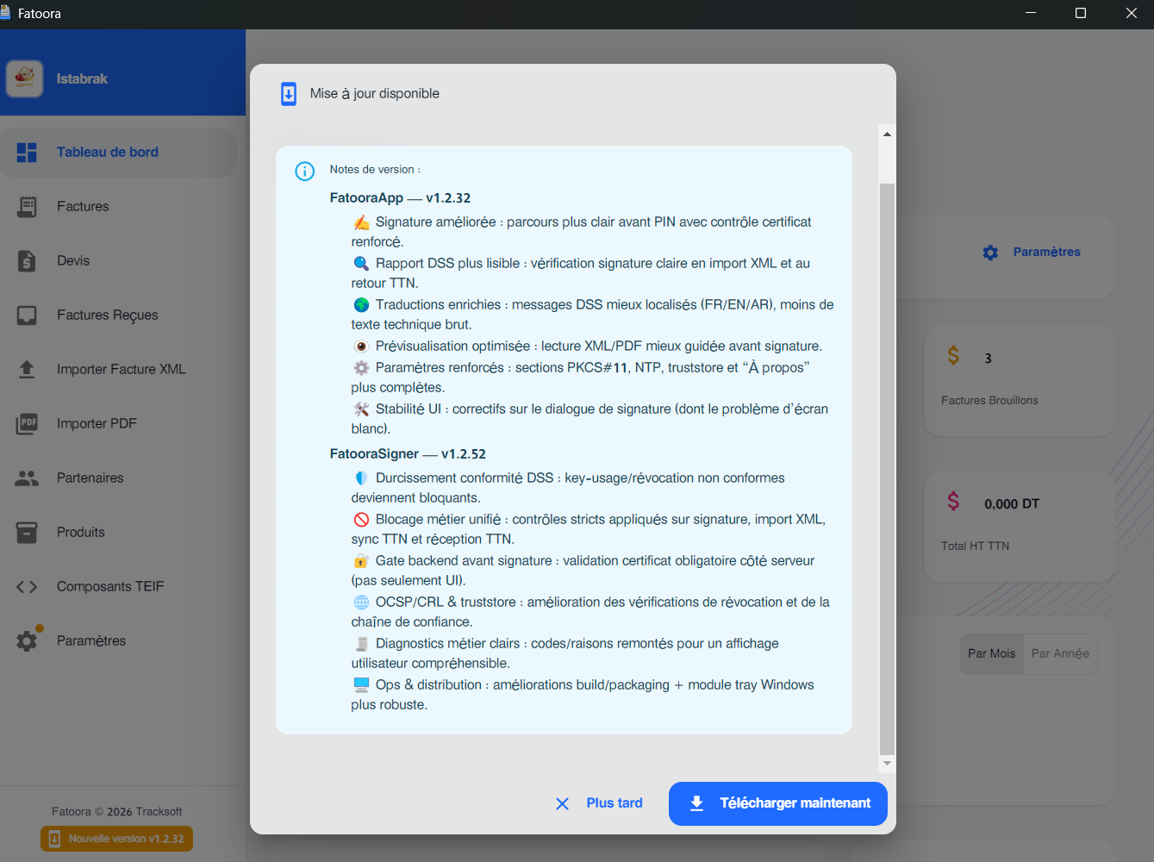Image resolution: width=1154 pixels, height=862 pixels.
Task: Click the blue gear icon beside dashboard Paramètres
Action: pos(990,253)
